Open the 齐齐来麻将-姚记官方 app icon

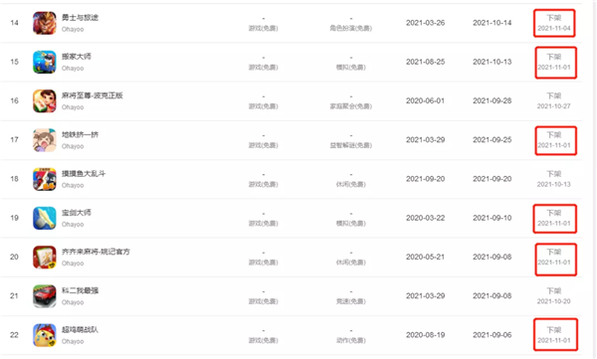(45, 257)
